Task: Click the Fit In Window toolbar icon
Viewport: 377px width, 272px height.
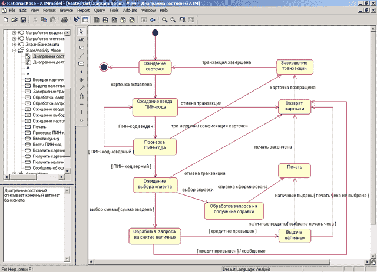Action: click(182, 19)
